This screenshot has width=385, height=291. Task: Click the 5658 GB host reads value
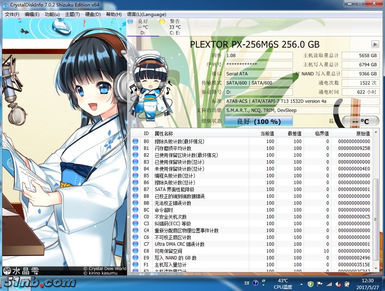tap(360, 56)
